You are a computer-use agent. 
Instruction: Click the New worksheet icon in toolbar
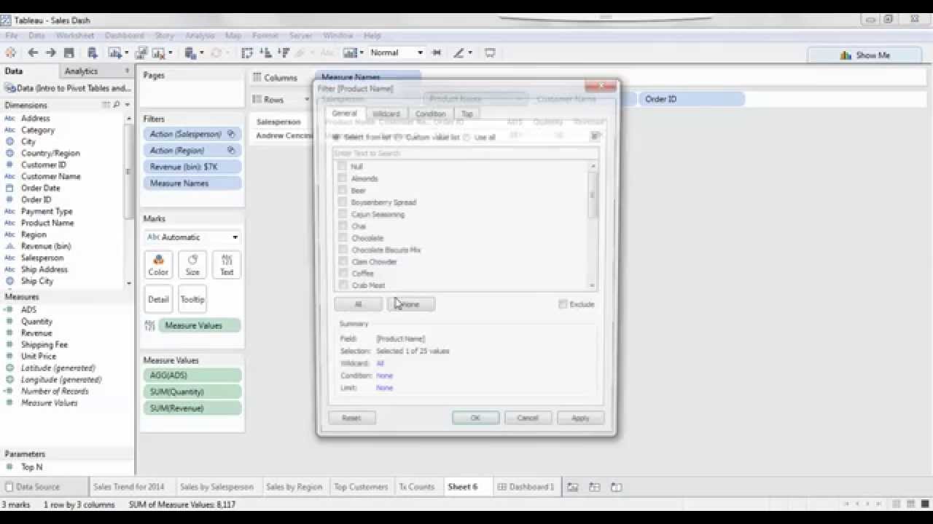[x=114, y=52]
